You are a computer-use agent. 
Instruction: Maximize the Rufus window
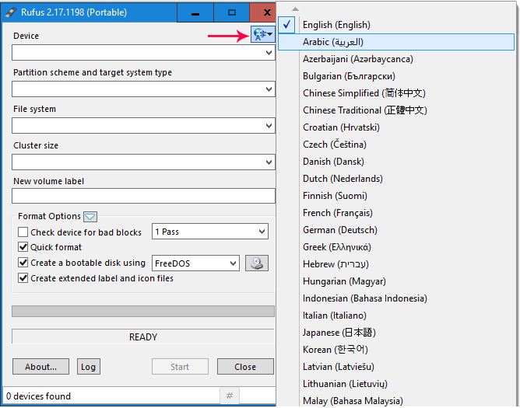(232, 12)
